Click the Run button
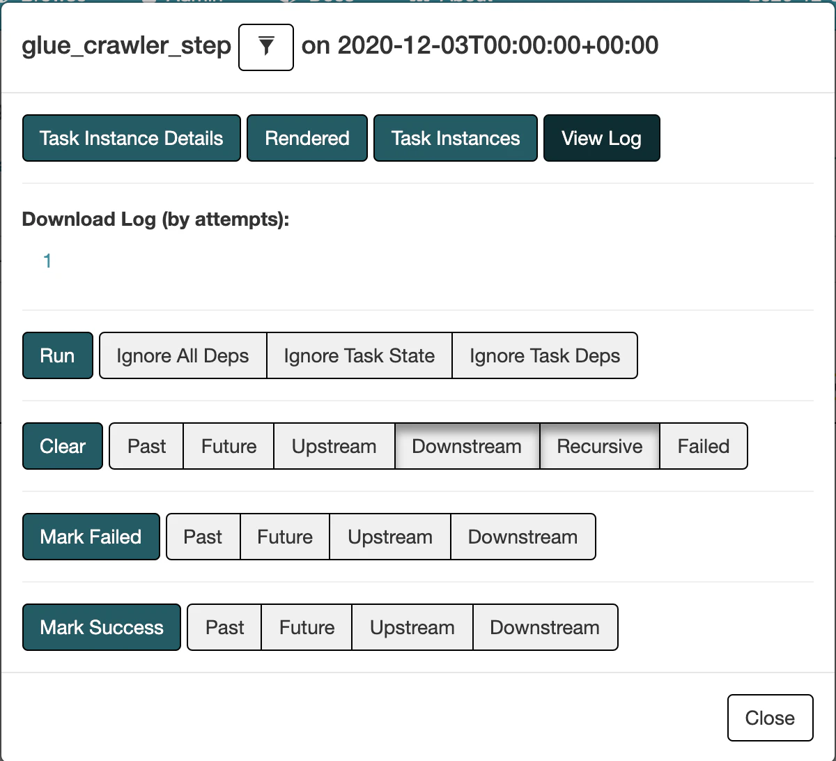Image resolution: width=836 pixels, height=761 pixels. pos(58,355)
